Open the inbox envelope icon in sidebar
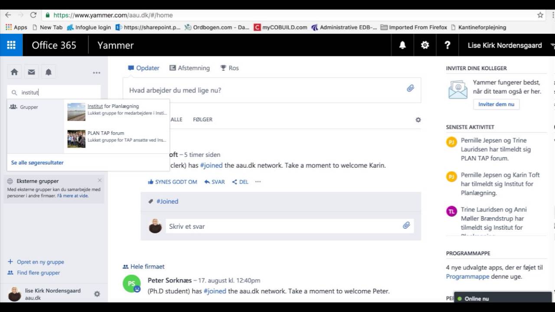Viewport: 555px width, 312px height. (31, 72)
